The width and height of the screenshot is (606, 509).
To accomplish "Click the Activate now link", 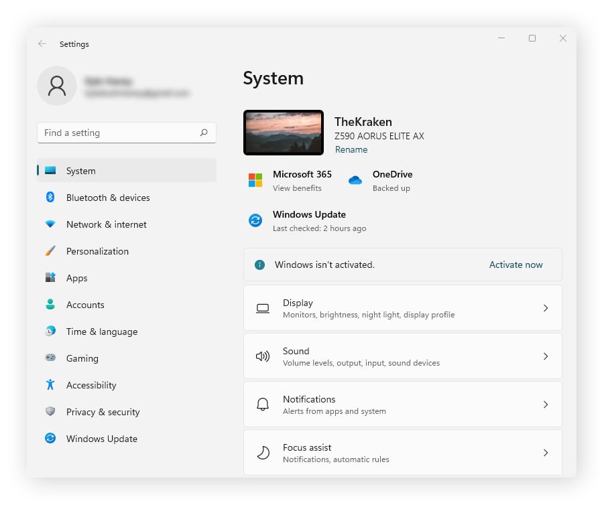I will (516, 265).
